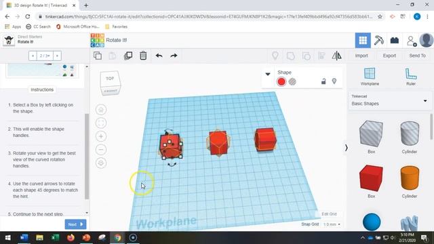434x244 pixels.
Task: Undo the last action
Action: tap(159, 56)
